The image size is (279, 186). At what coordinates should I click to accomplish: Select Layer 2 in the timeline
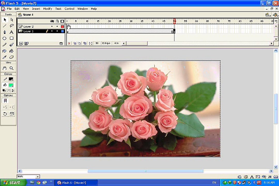coord(28,27)
